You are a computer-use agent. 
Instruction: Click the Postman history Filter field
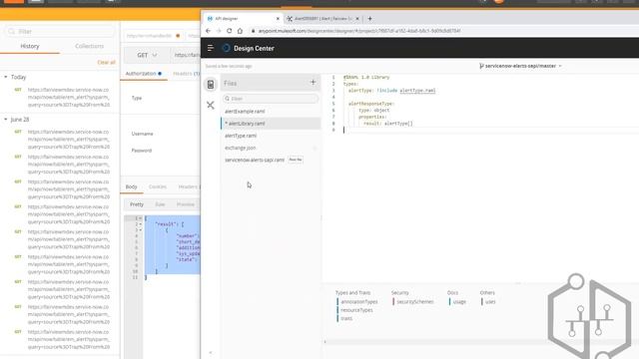60,31
